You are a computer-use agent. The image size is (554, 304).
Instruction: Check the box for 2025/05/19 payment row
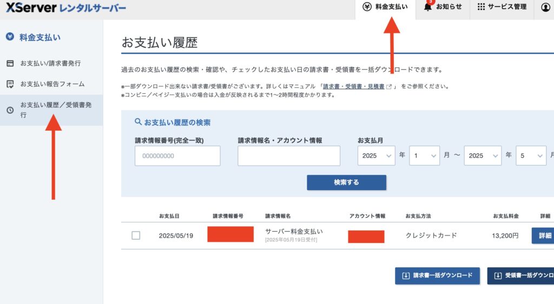click(136, 235)
